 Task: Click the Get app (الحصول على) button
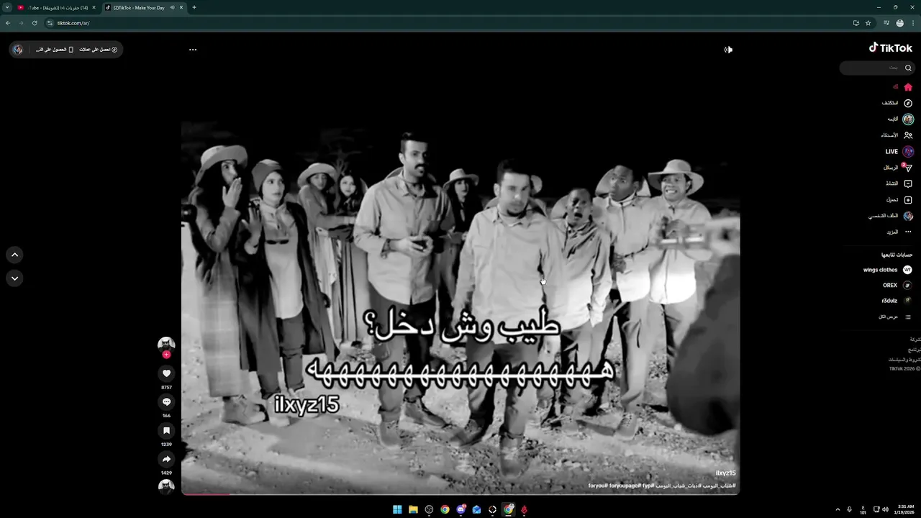[x=55, y=50]
